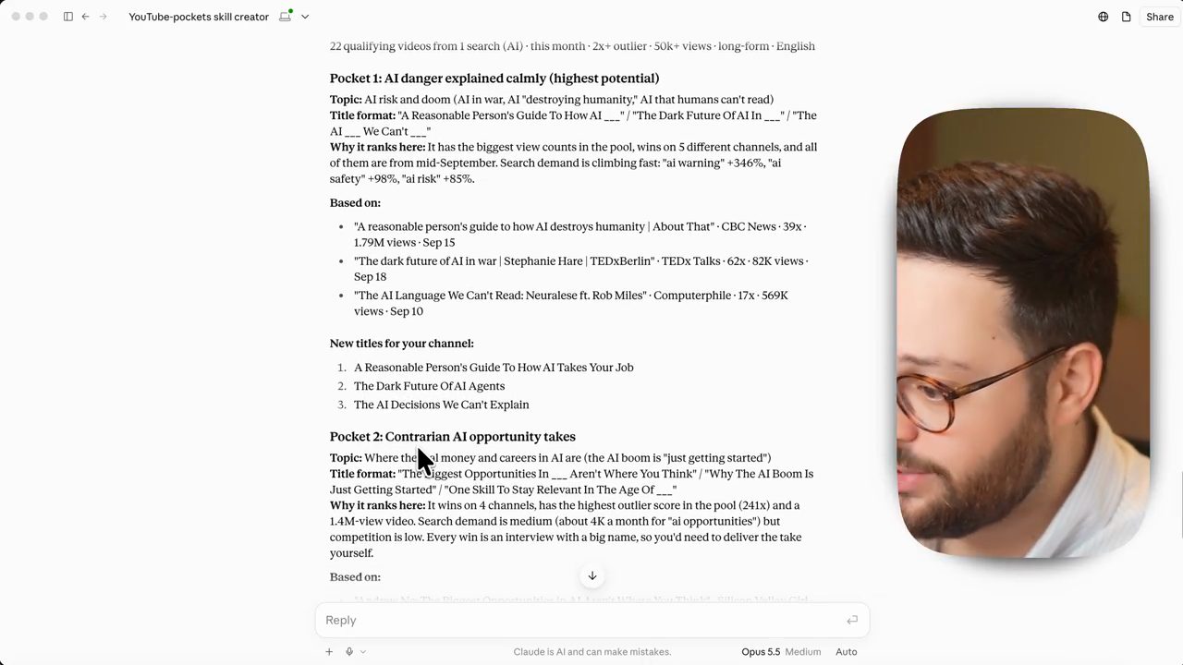
Task: Go forward with the right arrow
Action: (103, 17)
